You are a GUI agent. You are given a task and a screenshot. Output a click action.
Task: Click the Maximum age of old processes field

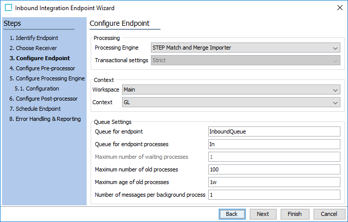(274, 182)
